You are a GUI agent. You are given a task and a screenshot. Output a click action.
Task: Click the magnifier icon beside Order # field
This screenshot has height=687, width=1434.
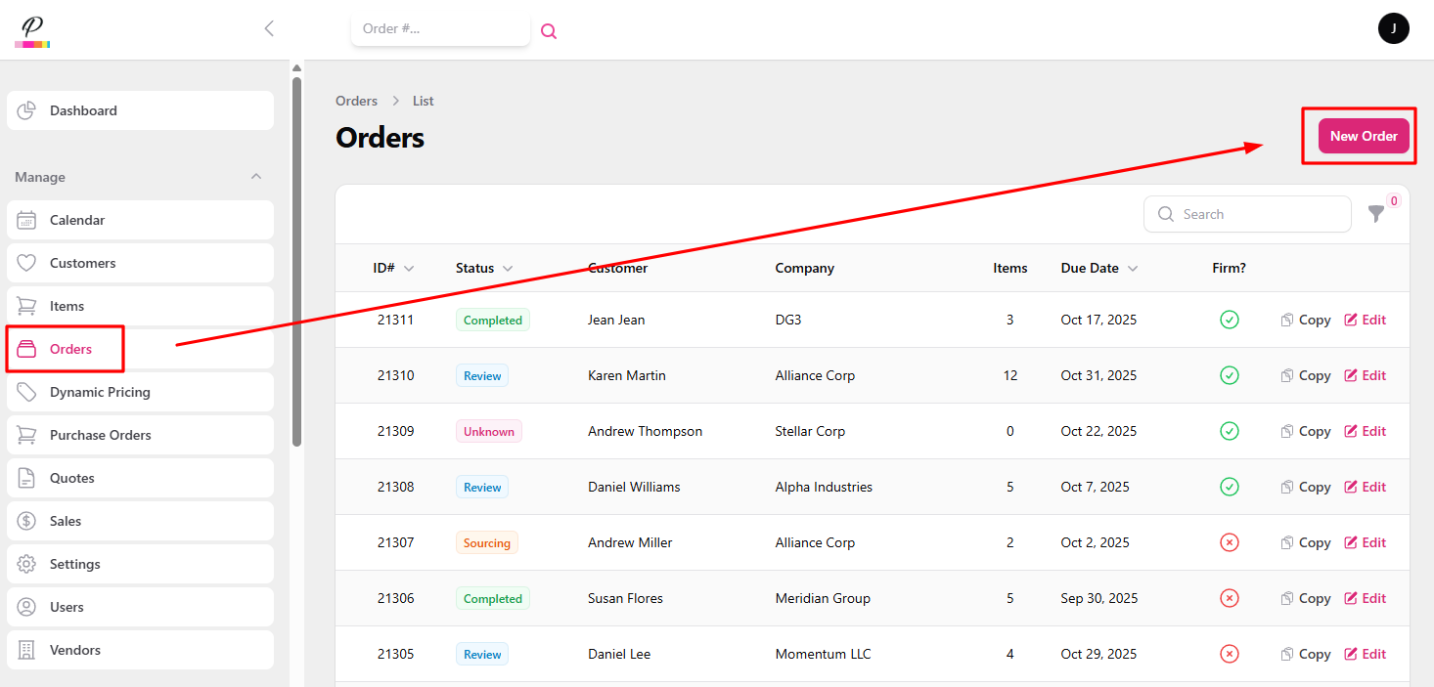pyautogui.click(x=549, y=31)
